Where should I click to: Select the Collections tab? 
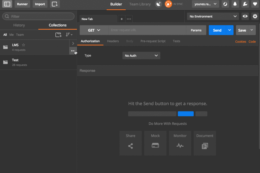coord(58,25)
